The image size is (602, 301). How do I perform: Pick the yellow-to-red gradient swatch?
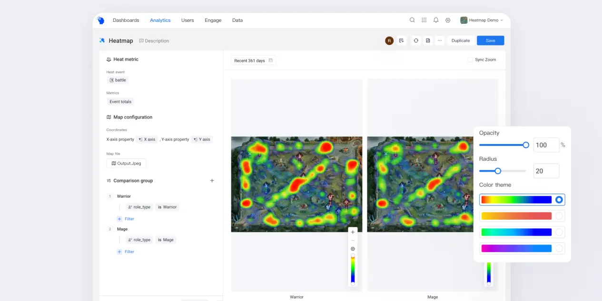516,216
